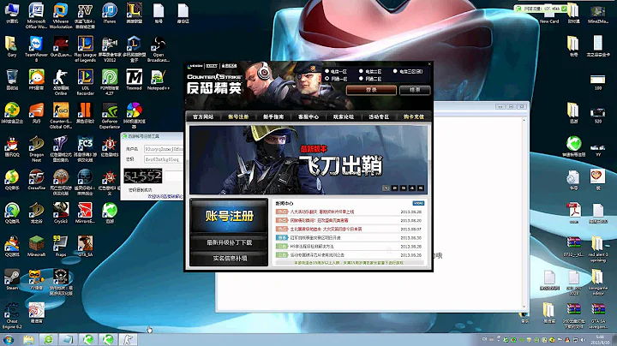Open 账号注册 in the nav bar
The width and height of the screenshot is (617, 346).
pos(238,116)
